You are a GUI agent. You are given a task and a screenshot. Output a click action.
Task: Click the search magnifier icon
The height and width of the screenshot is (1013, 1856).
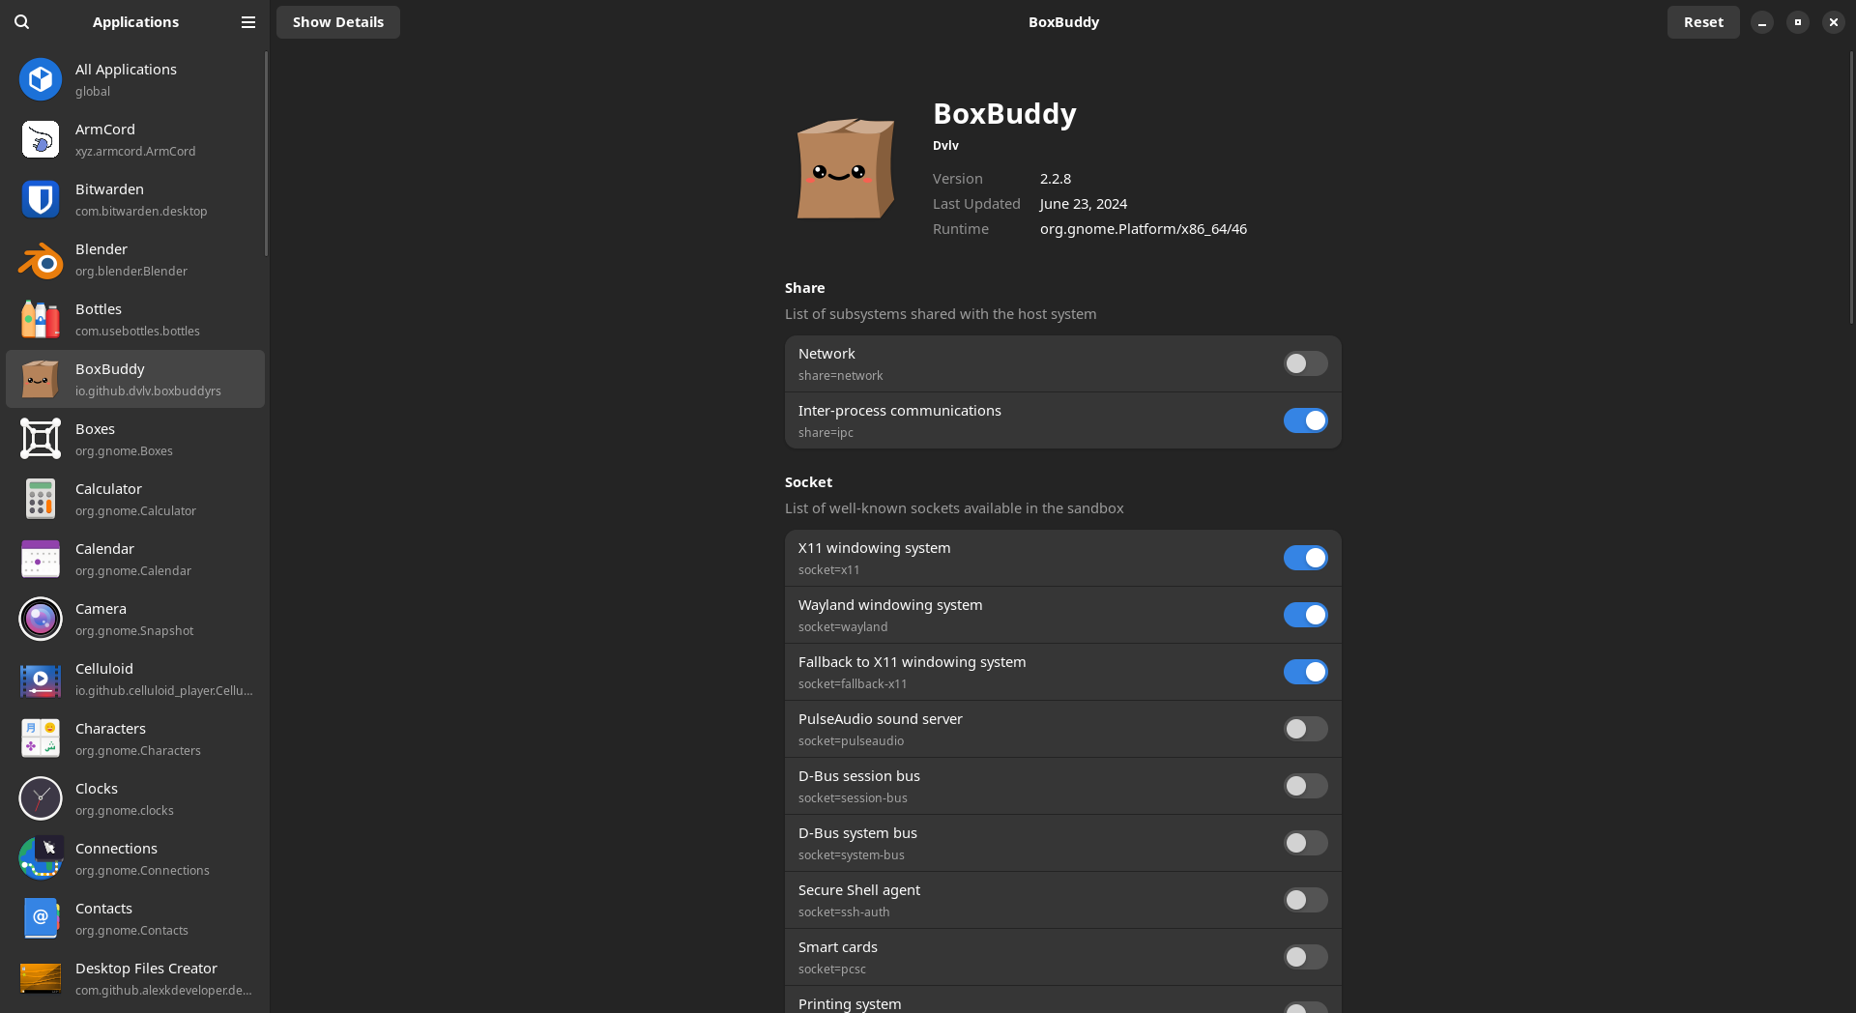(x=22, y=22)
